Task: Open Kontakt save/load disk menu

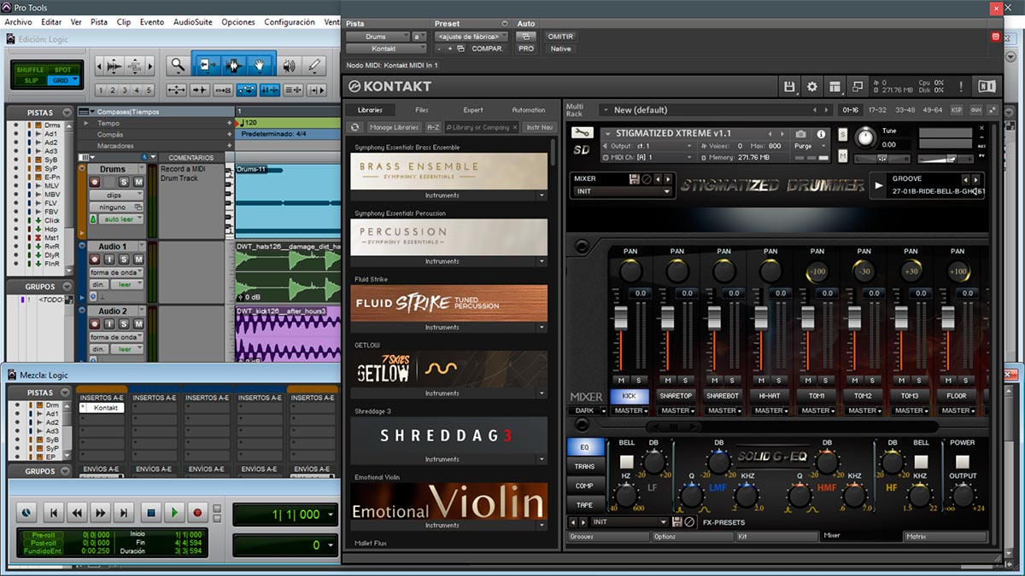Action: click(x=789, y=86)
